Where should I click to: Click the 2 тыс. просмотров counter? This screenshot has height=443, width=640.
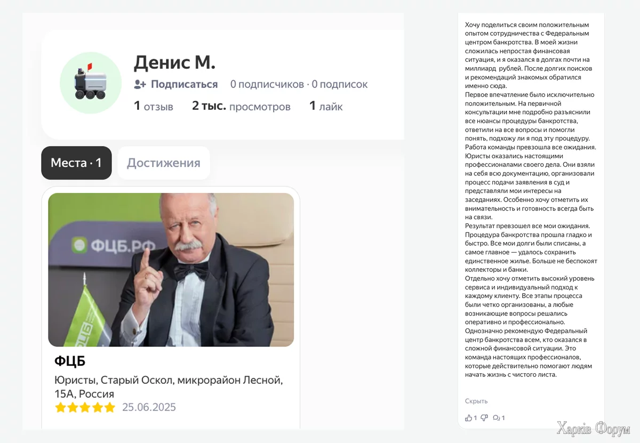(x=241, y=106)
